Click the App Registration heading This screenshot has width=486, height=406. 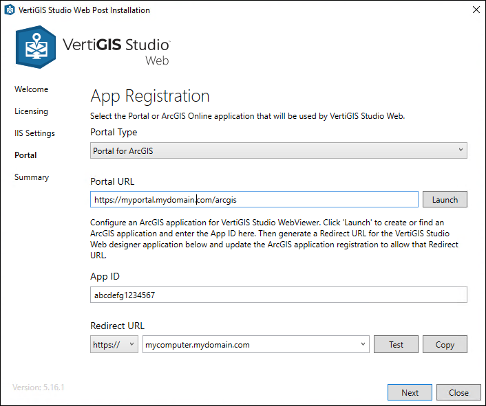pyautogui.click(x=150, y=96)
